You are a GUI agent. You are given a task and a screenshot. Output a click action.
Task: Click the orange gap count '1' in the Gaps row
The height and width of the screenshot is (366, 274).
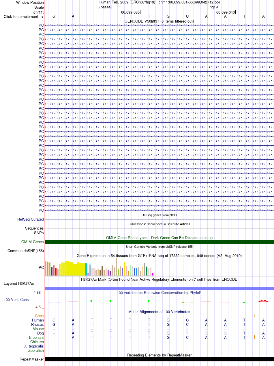[254, 316]
